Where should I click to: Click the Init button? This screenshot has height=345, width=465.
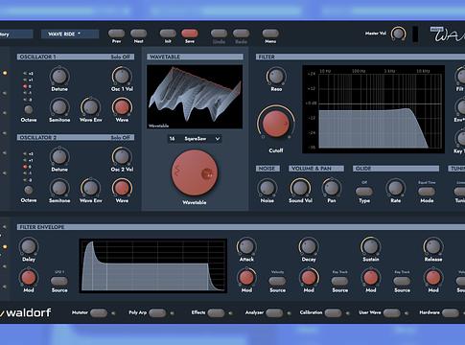click(x=168, y=34)
